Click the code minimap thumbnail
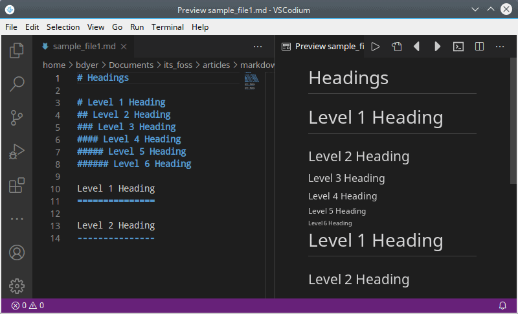Screen dimensions: 518x314 pos(251,78)
